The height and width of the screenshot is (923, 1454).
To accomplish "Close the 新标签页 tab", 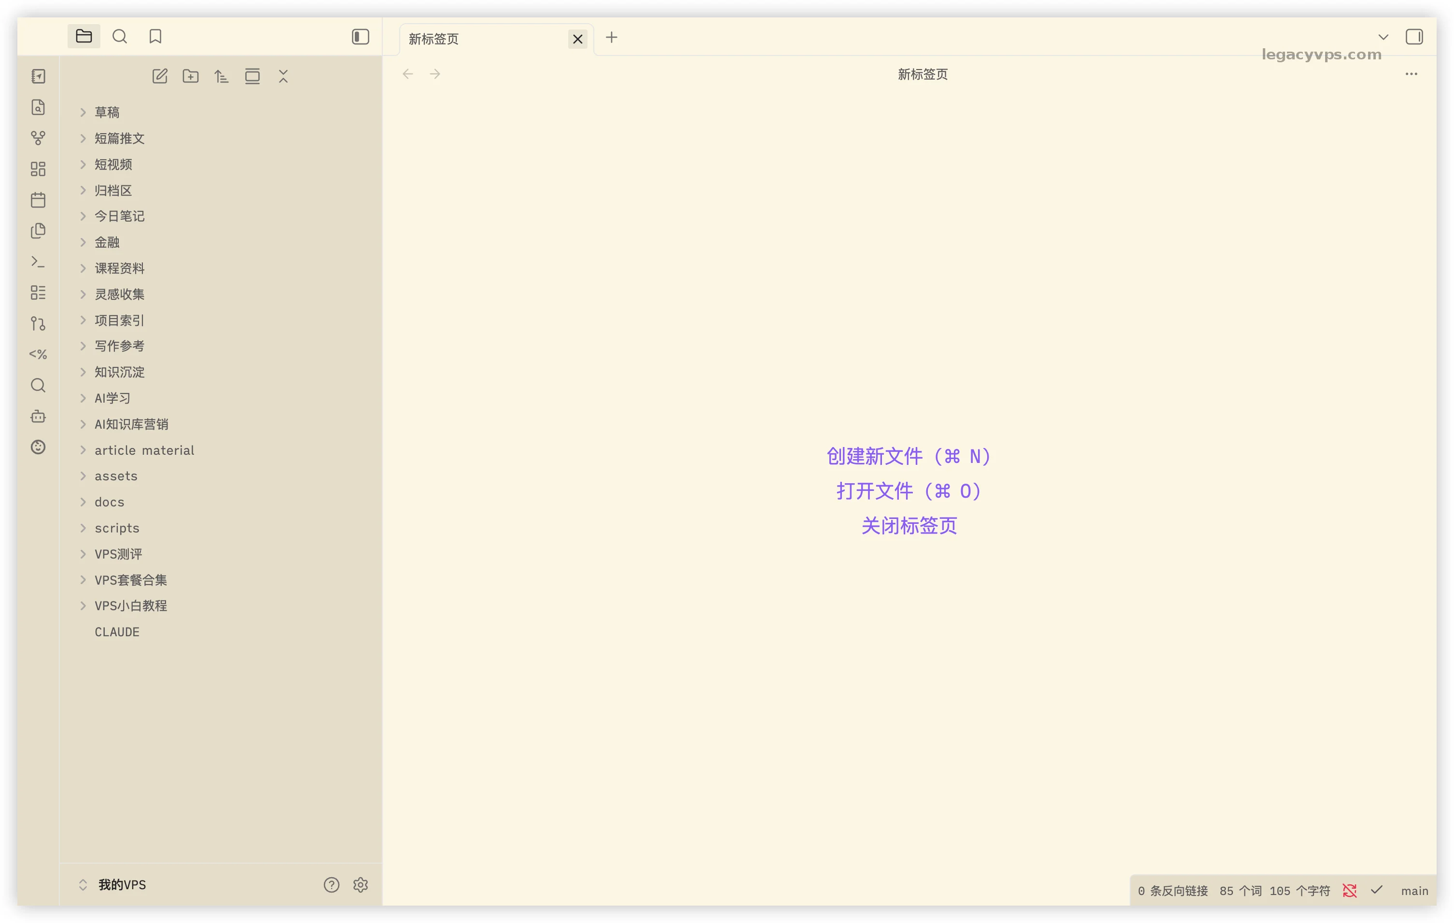I will click(578, 39).
